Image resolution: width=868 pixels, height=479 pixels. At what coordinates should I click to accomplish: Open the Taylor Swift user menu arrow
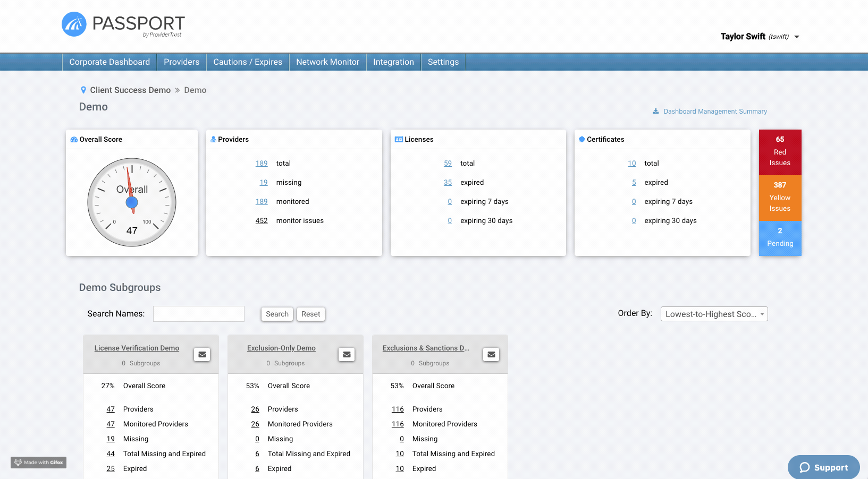point(797,37)
